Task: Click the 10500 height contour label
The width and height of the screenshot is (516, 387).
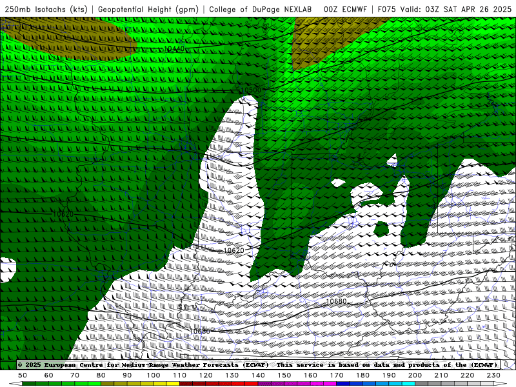Action: pyautogui.click(x=251, y=90)
